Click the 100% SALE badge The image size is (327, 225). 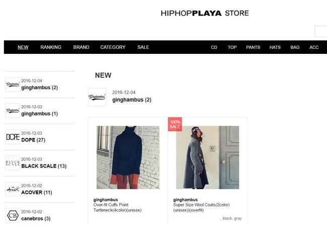175,124
